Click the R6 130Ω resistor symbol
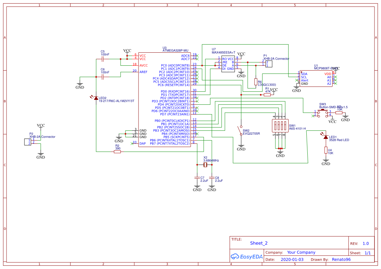 (x=256, y=82)
